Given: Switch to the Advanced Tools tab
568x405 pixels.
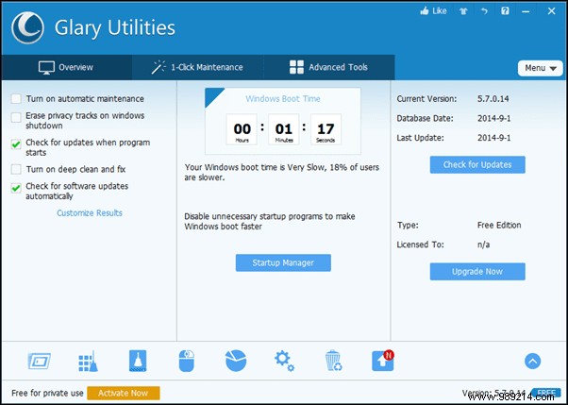Looking at the screenshot, I should (x=329, y=67).
